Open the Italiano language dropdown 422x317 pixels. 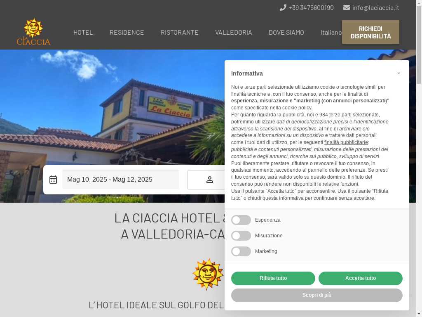coord(331,32)
